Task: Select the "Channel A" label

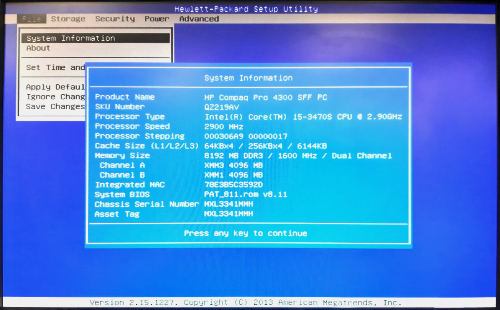Action: pyautogui.click(x=122, y=165)
